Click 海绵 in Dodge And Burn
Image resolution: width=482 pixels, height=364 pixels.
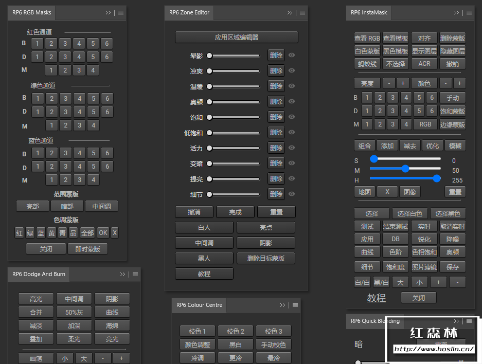[x=112, y=325]
